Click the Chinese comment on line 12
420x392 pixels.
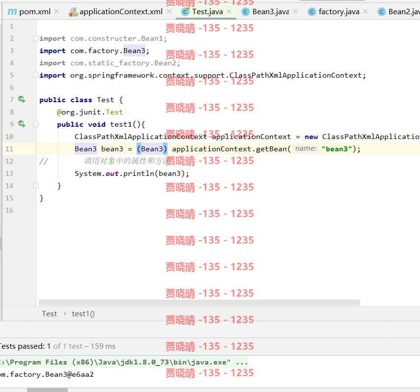pyautogui.click(x=127, y=161)
